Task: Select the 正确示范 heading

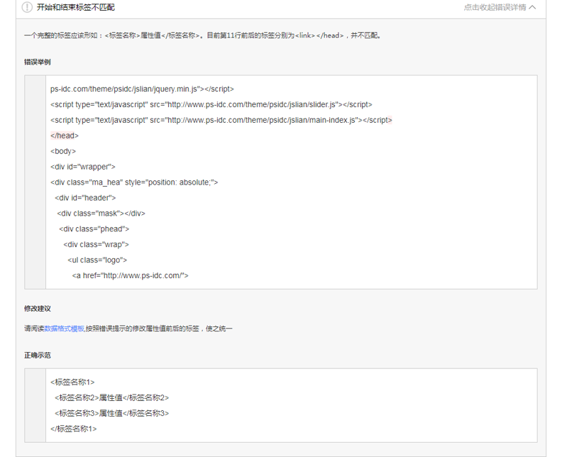Action: (x=37, y=356)
